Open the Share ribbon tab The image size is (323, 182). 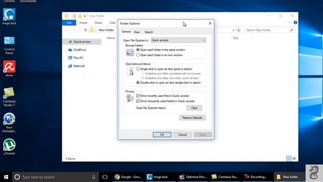[98, 23]
